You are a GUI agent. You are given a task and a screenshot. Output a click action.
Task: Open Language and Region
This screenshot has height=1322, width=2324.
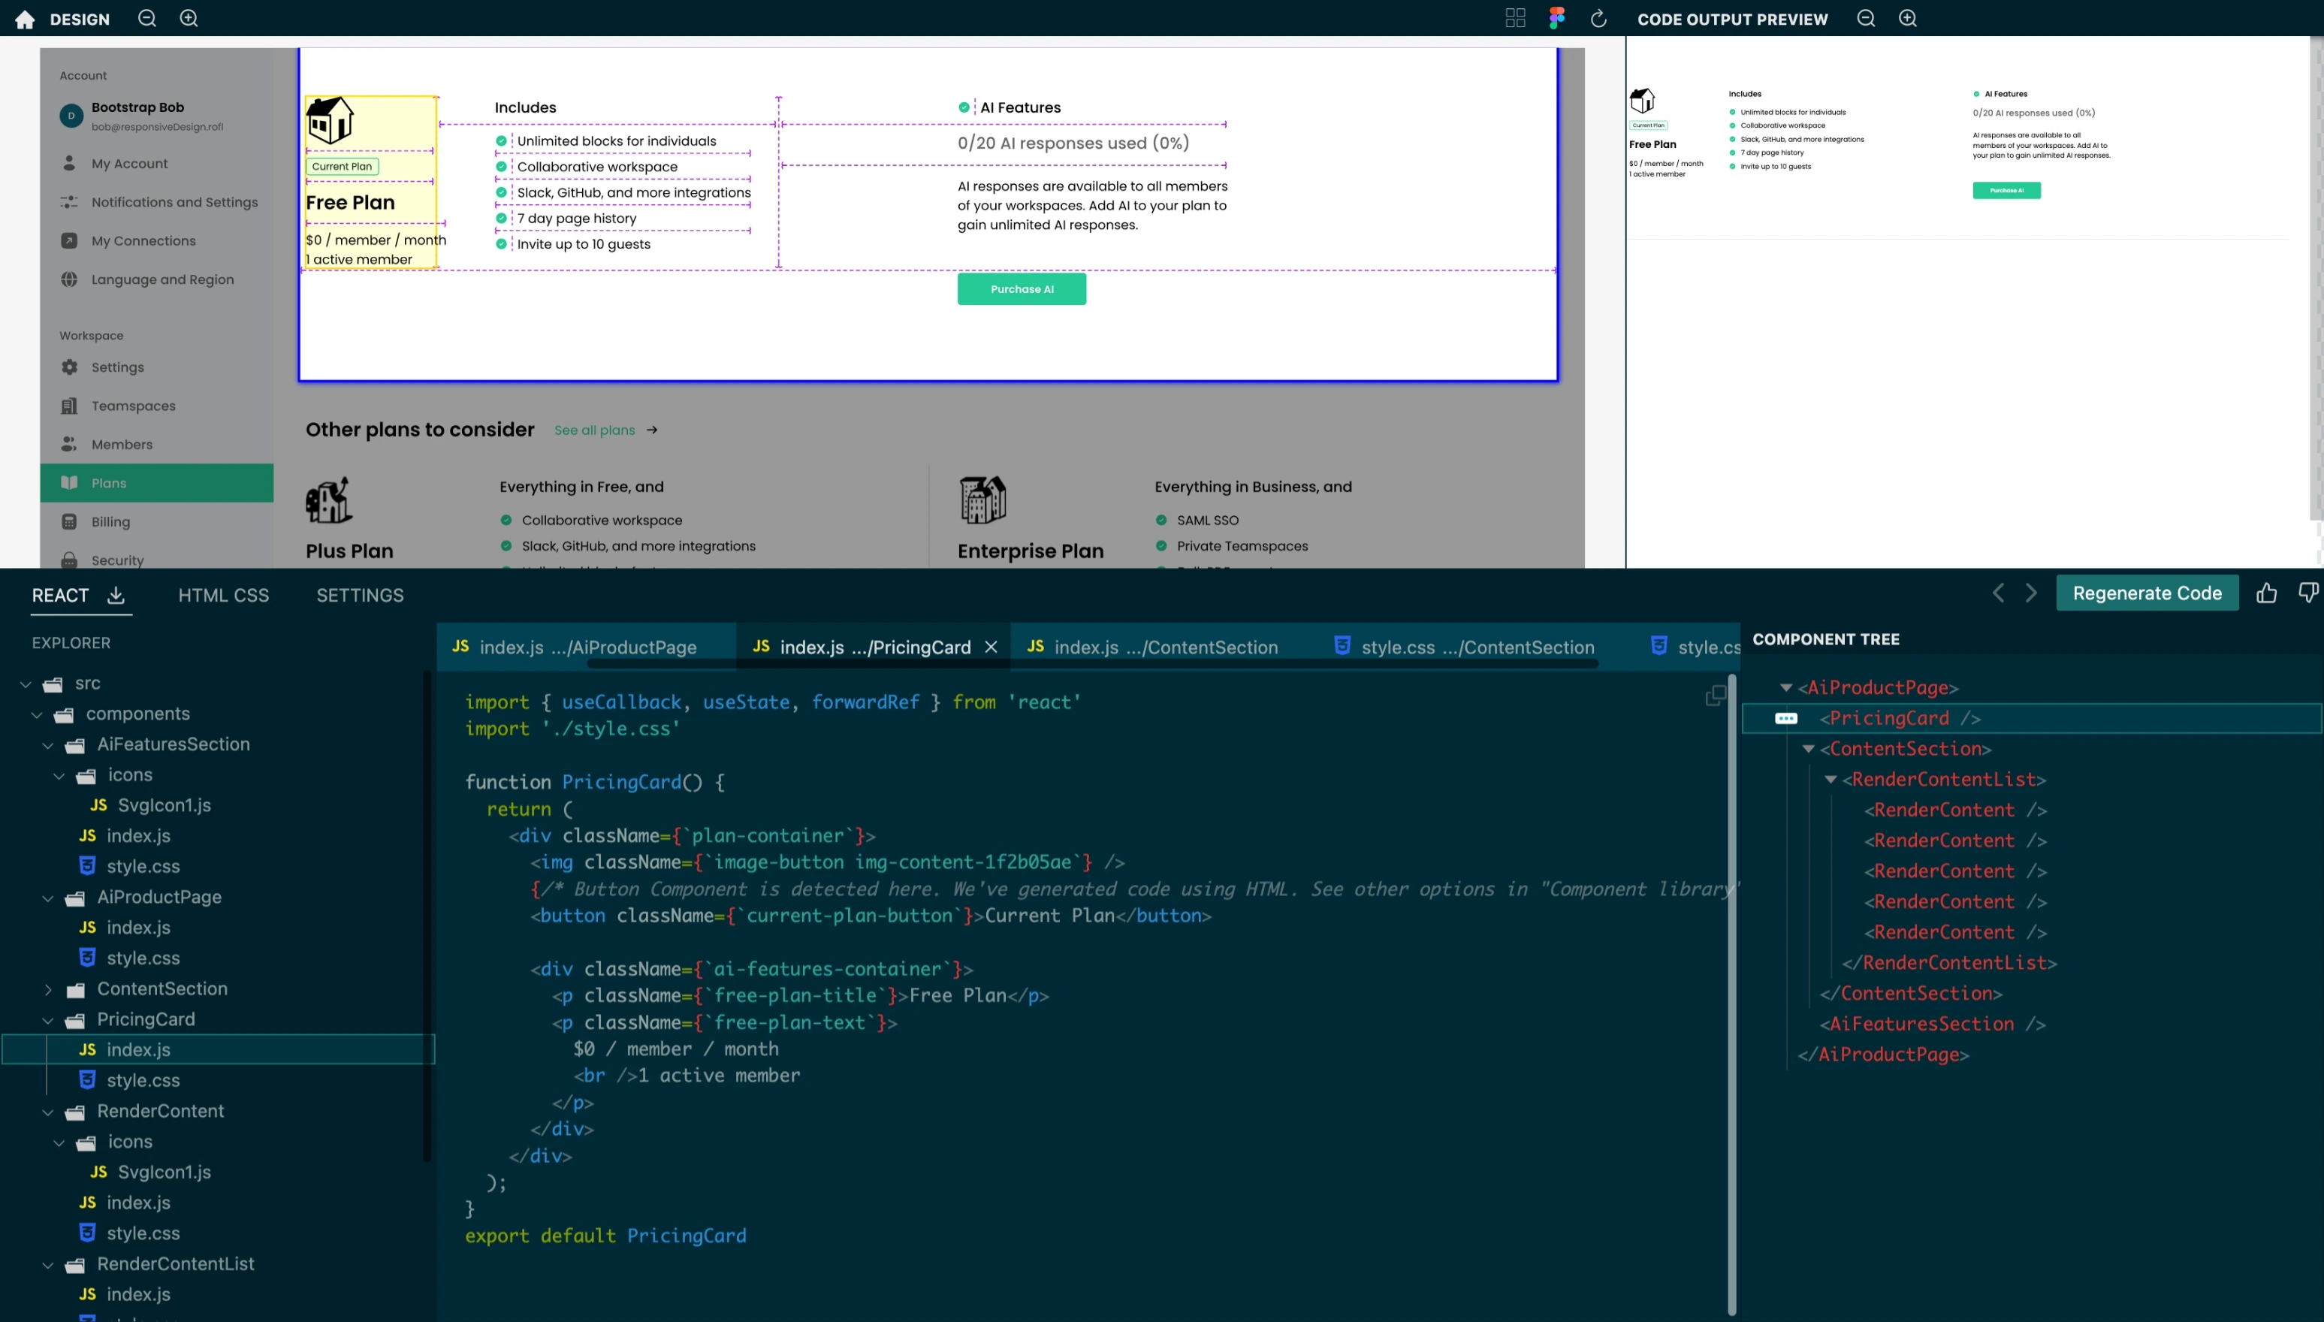146,279
